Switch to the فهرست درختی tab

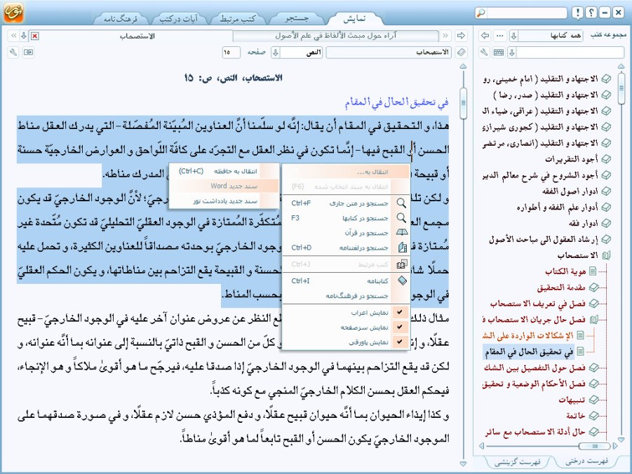tap(586, 461)
